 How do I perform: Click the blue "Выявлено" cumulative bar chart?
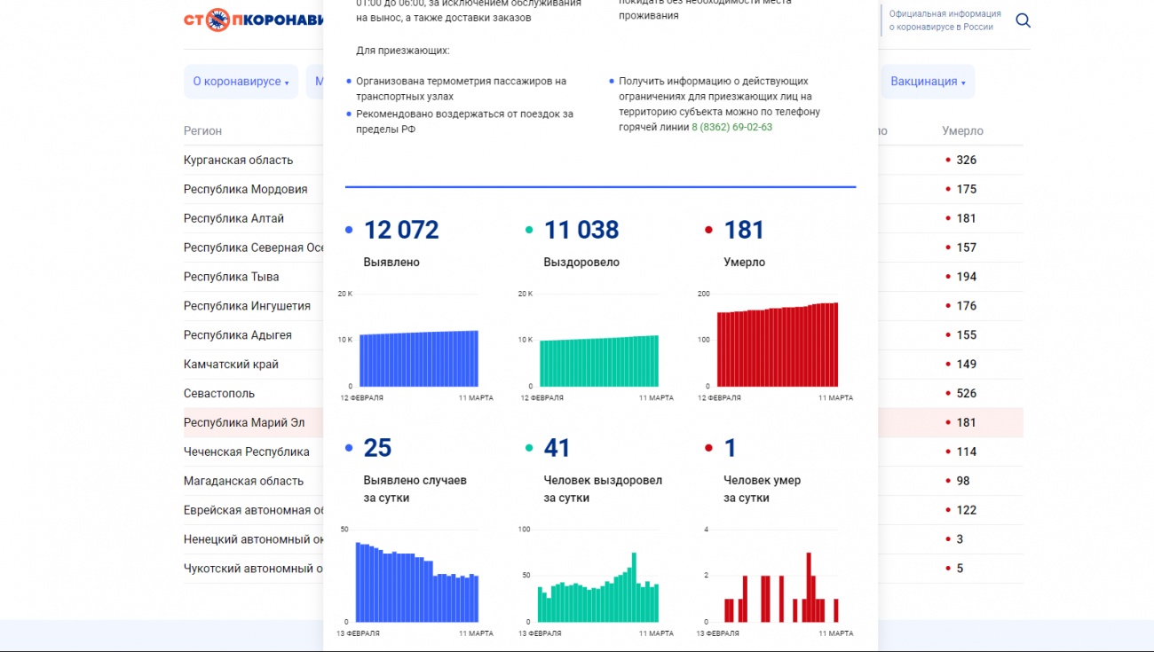(418, 357)
